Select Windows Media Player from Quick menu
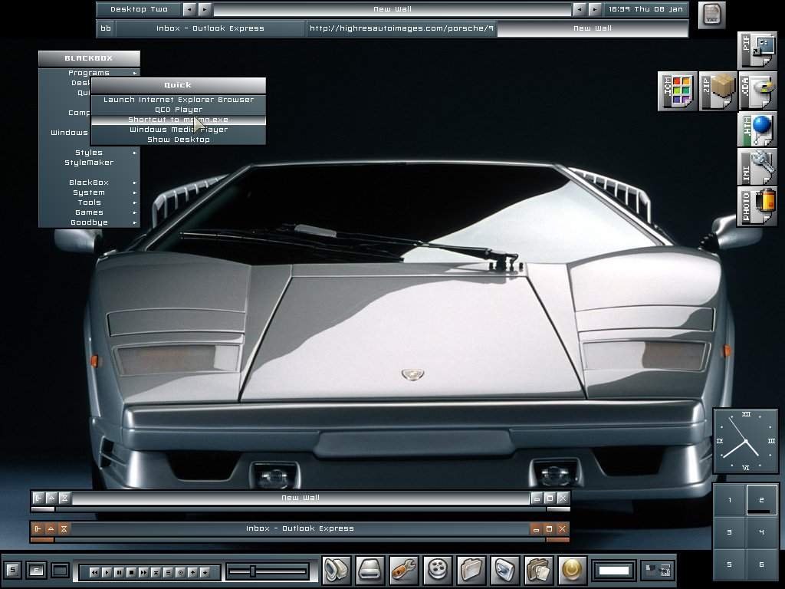Image resolution: width=785 pixels, height=589 pixels. click(x=178, y=130)
